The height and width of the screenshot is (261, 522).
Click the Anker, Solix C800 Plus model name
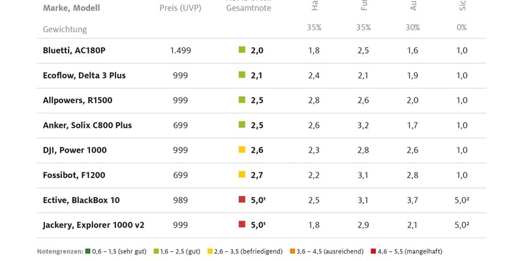[x=87, y=125]
